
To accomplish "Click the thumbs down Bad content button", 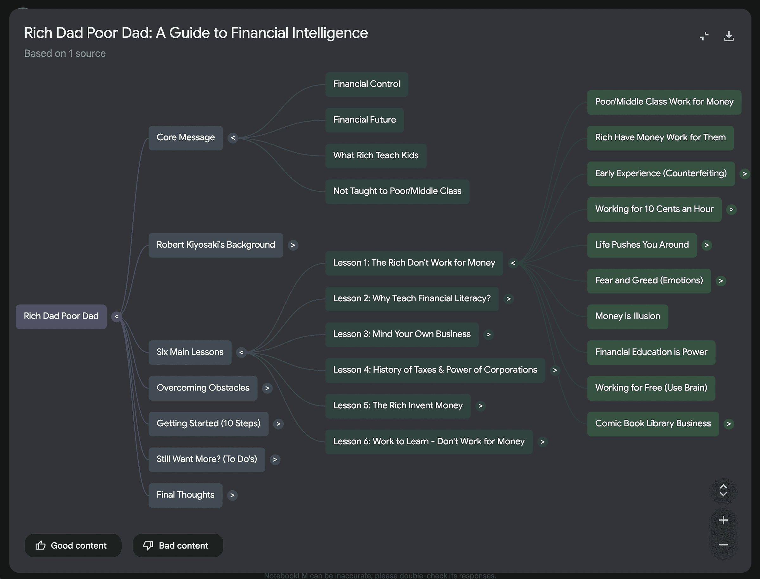I will pos(177,545).
